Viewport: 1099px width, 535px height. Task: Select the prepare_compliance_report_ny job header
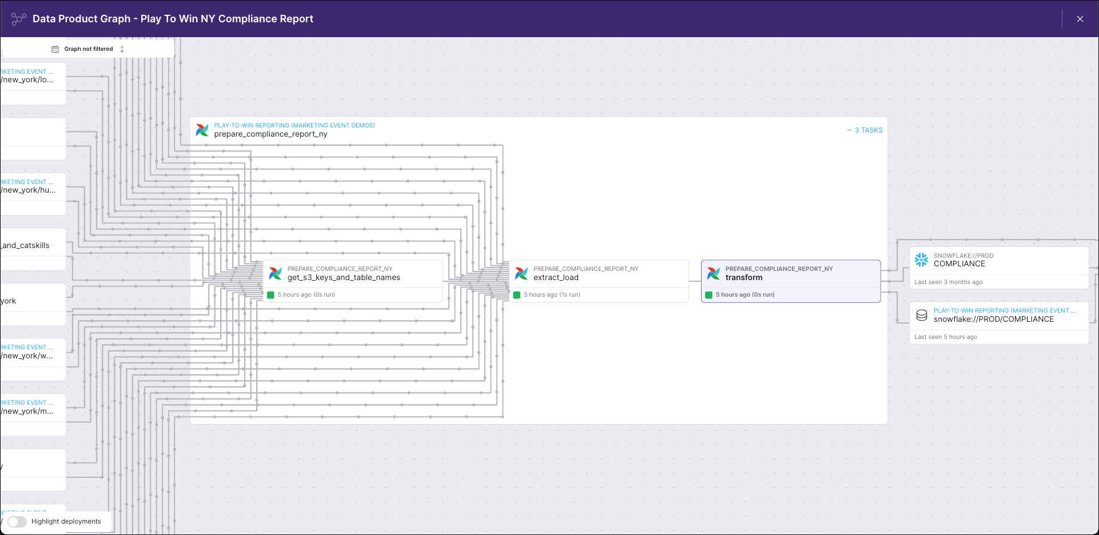tap(270, 134)
